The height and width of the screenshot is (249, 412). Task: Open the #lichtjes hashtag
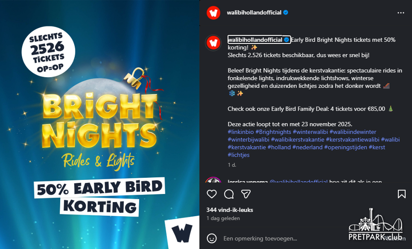(x=239, y=155)
